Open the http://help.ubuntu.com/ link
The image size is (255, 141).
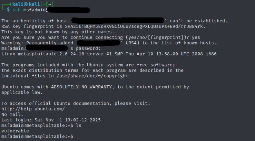click(x=33, y=109)
